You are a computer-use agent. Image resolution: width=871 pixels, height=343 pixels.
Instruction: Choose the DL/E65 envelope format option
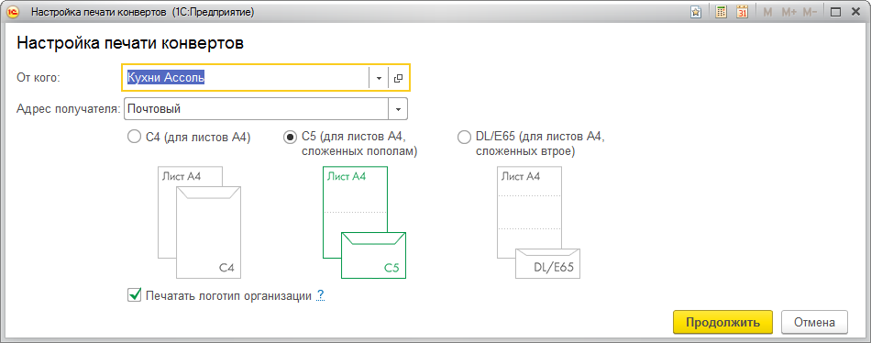pyautogui.click(x=463, y=137)
